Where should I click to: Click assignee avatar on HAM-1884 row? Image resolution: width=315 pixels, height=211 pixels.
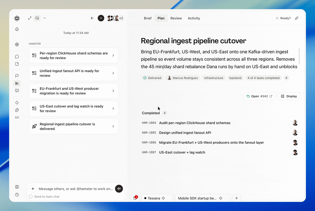click(x=295, y=123)
